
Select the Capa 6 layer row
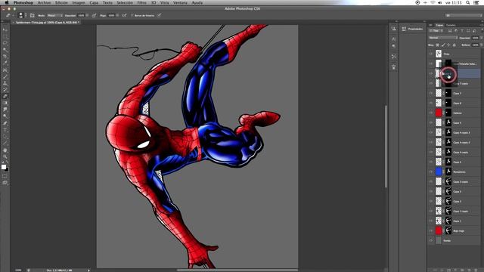tap(454, 103)
